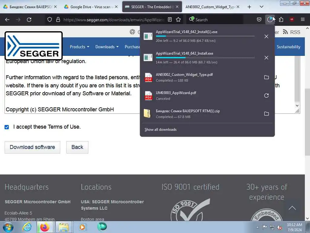Open the tracking protection shield icon
This screenshot has width=310, height=233.
tap(50, 19)
